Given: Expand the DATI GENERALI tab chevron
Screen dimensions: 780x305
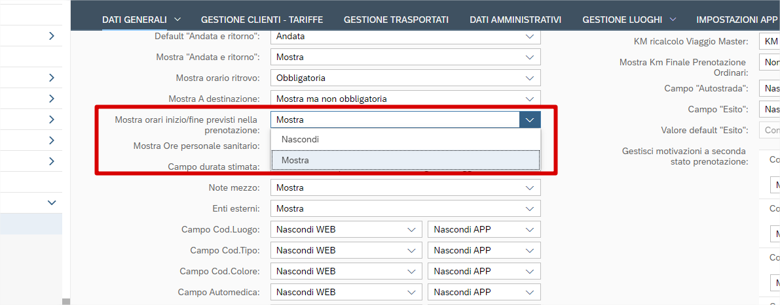Looking at the screenshot, I should tap(177, 20).
